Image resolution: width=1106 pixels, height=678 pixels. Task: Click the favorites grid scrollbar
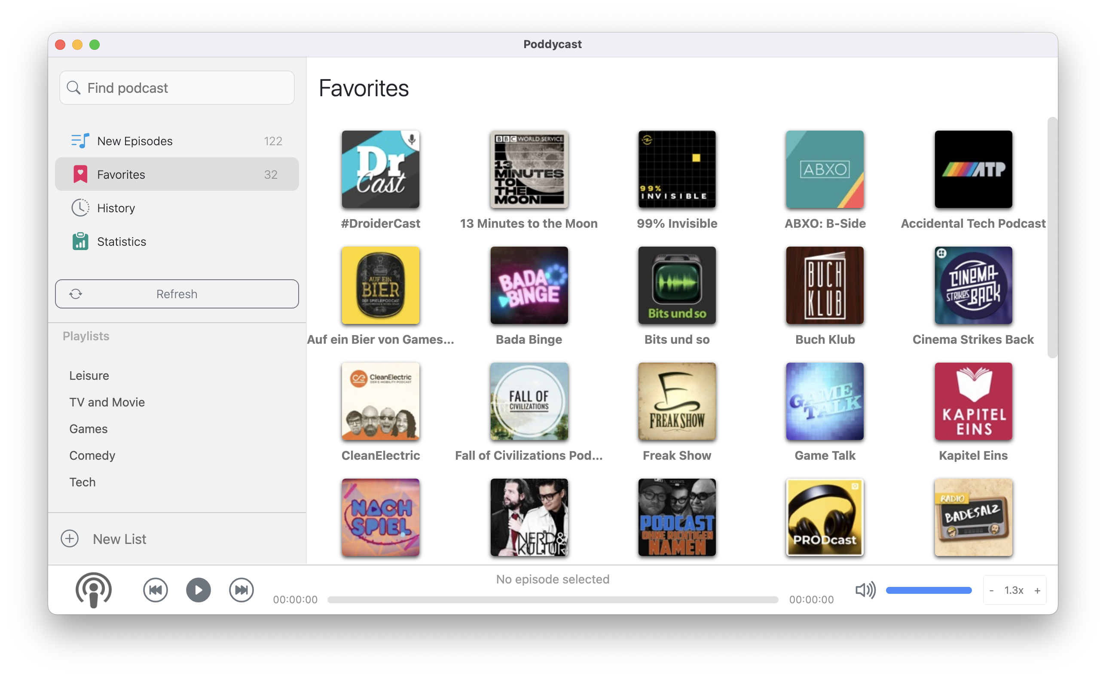(x=1052, y=237)
